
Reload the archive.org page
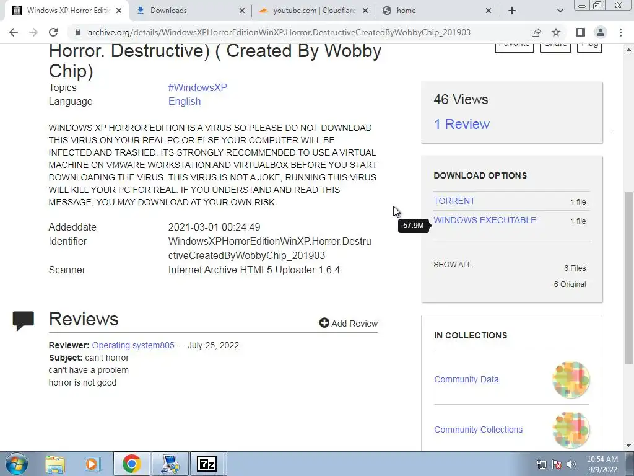pyautogui.click(x=53, y=32)
